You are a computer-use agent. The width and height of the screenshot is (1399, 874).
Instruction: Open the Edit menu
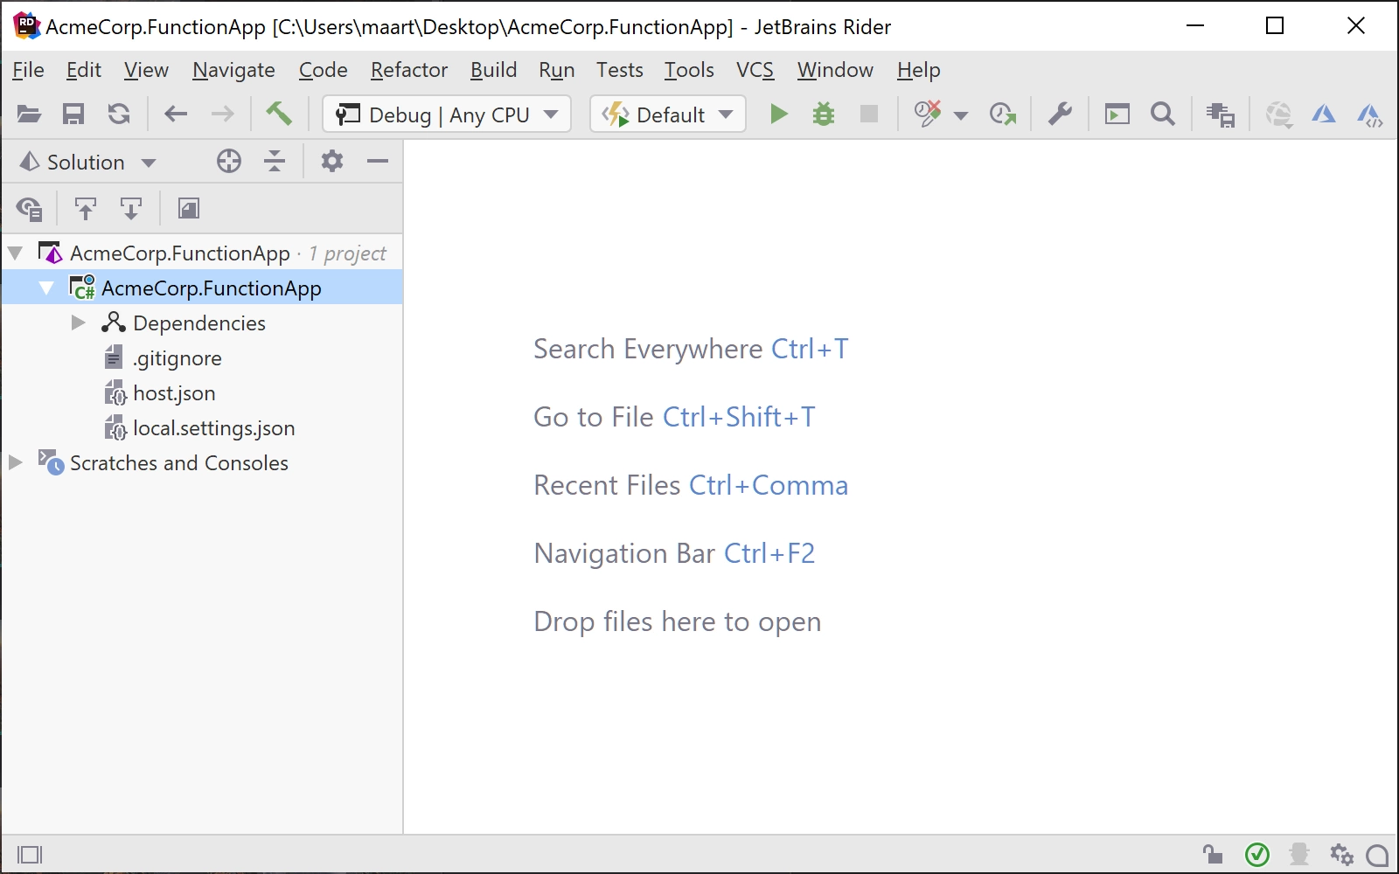[84, 70]
